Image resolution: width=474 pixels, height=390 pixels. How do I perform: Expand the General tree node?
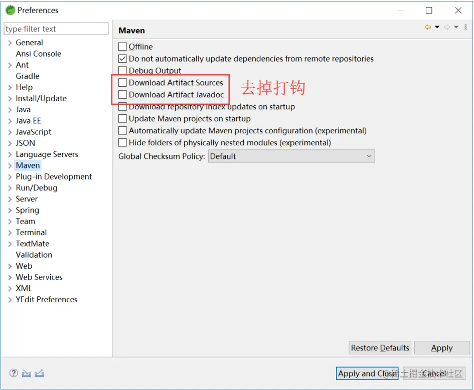pyautogui.click(x=10, y=43)
